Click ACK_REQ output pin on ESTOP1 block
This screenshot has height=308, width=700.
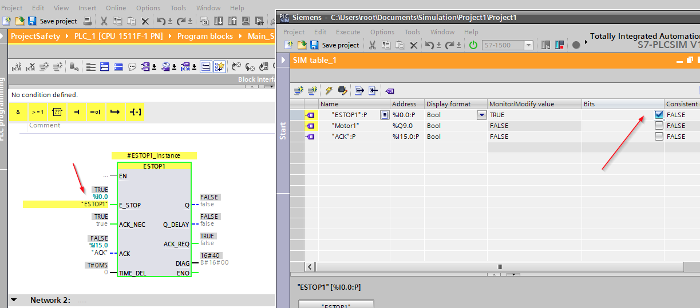point(176,244)
